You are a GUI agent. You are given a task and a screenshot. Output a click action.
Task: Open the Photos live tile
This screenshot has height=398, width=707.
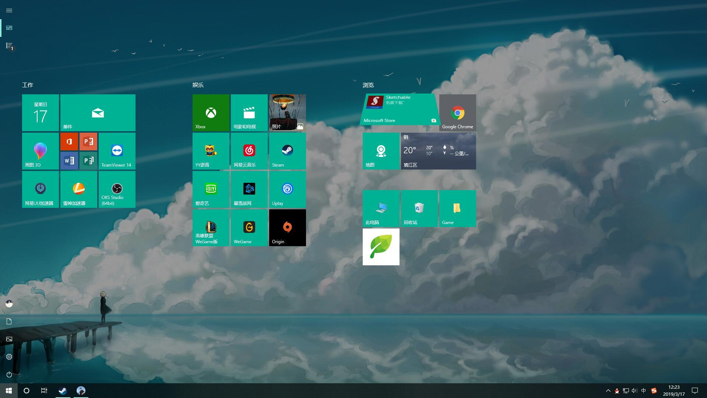point(287,113)
